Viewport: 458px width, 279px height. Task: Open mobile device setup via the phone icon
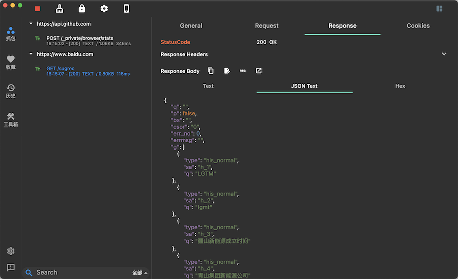pyautogui.click(x=126, y=9)
